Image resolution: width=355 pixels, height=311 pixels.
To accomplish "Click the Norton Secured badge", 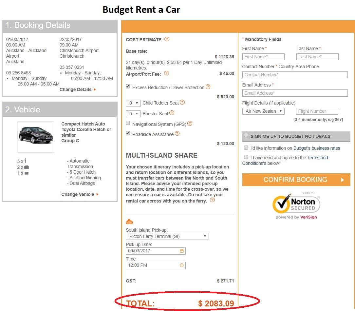I will pos(296,205).
